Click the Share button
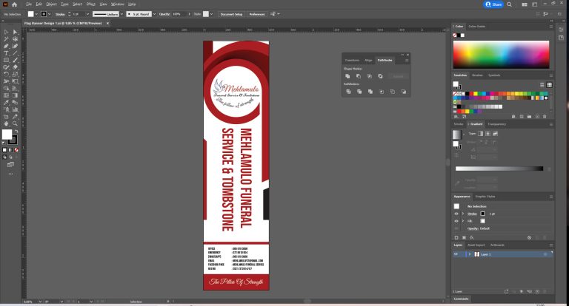The width and height of the screenshot is (569, 306). coord(494,4)
